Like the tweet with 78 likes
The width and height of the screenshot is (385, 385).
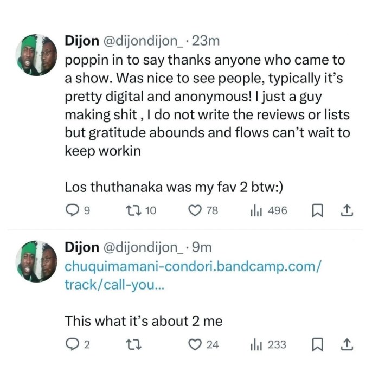click(x=195, y=210)
